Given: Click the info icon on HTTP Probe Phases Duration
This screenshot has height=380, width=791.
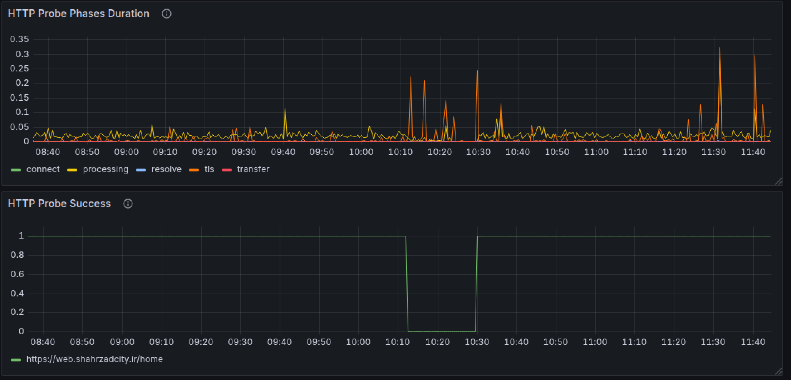Looking at the screenshot, I should [166, 14].
